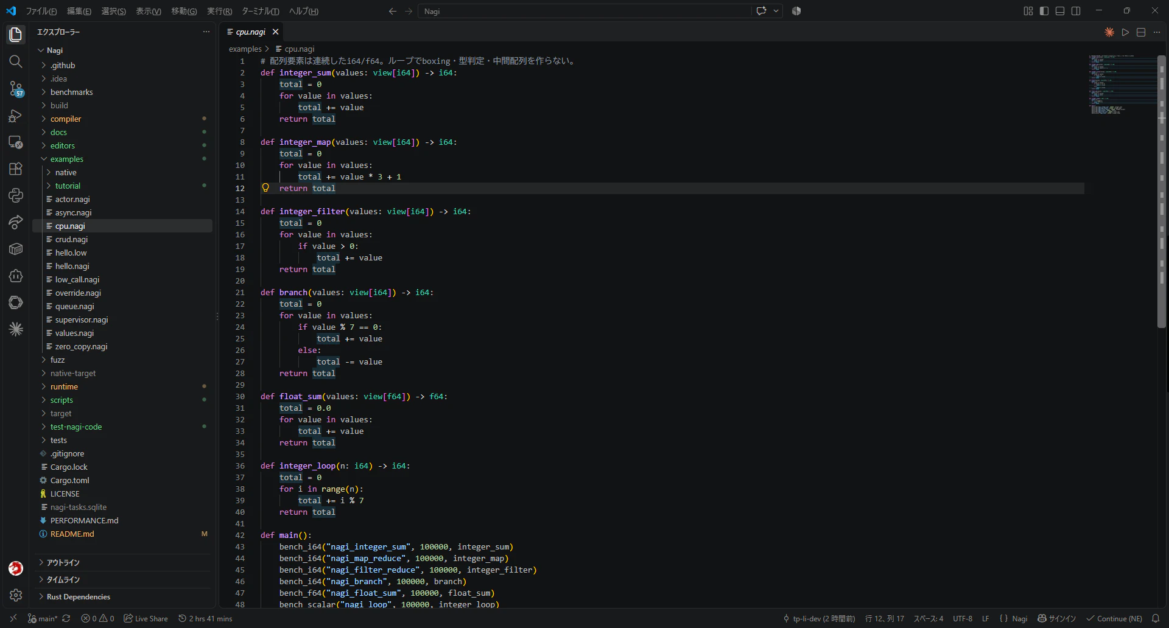Run the file with the play button
The height and width of the screenshot is (628, 1169).
tap(1125, 32)
